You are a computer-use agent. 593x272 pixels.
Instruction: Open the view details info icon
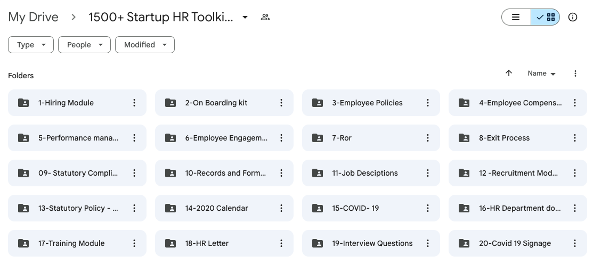[x=573, y=17]
